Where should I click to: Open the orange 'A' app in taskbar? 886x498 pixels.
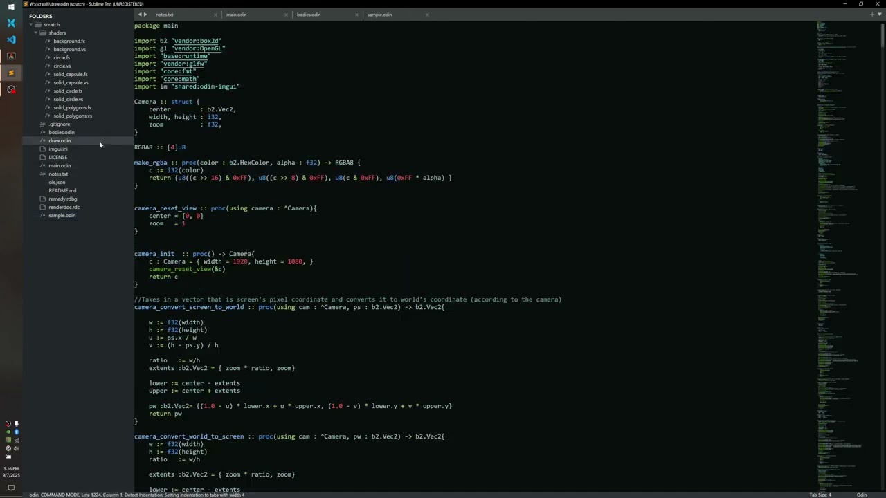click(x=11, y=56)
